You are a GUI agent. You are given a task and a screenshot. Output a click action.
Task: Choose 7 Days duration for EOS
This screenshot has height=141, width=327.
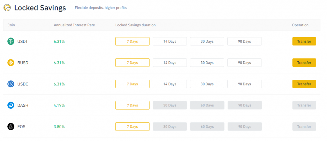[132, 126]
